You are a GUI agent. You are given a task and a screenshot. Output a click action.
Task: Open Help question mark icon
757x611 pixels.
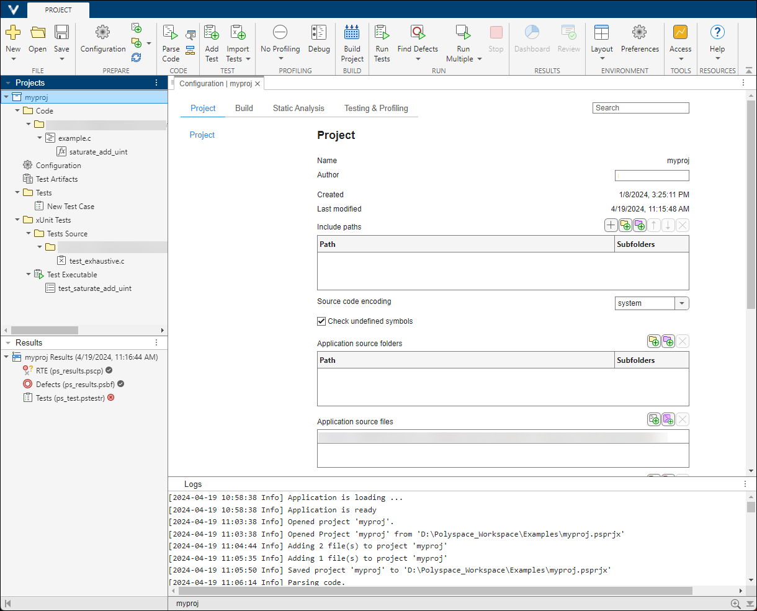(717, 32)
